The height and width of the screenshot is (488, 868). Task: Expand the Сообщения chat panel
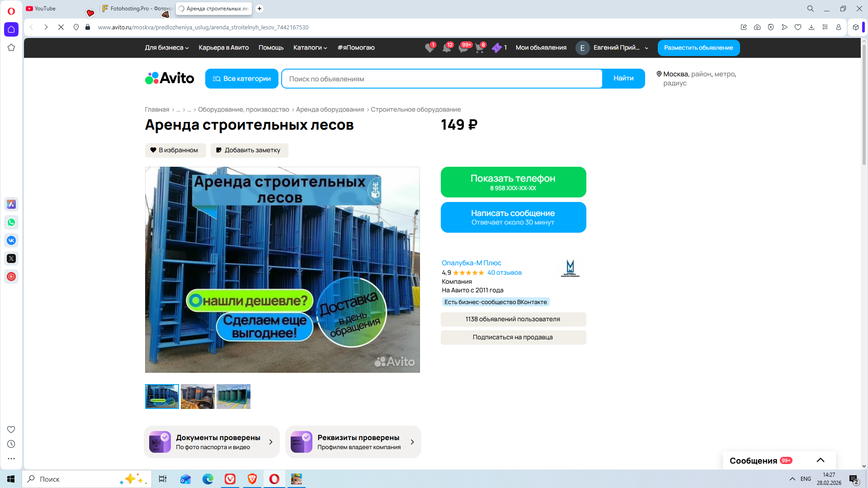coord(820,460)
